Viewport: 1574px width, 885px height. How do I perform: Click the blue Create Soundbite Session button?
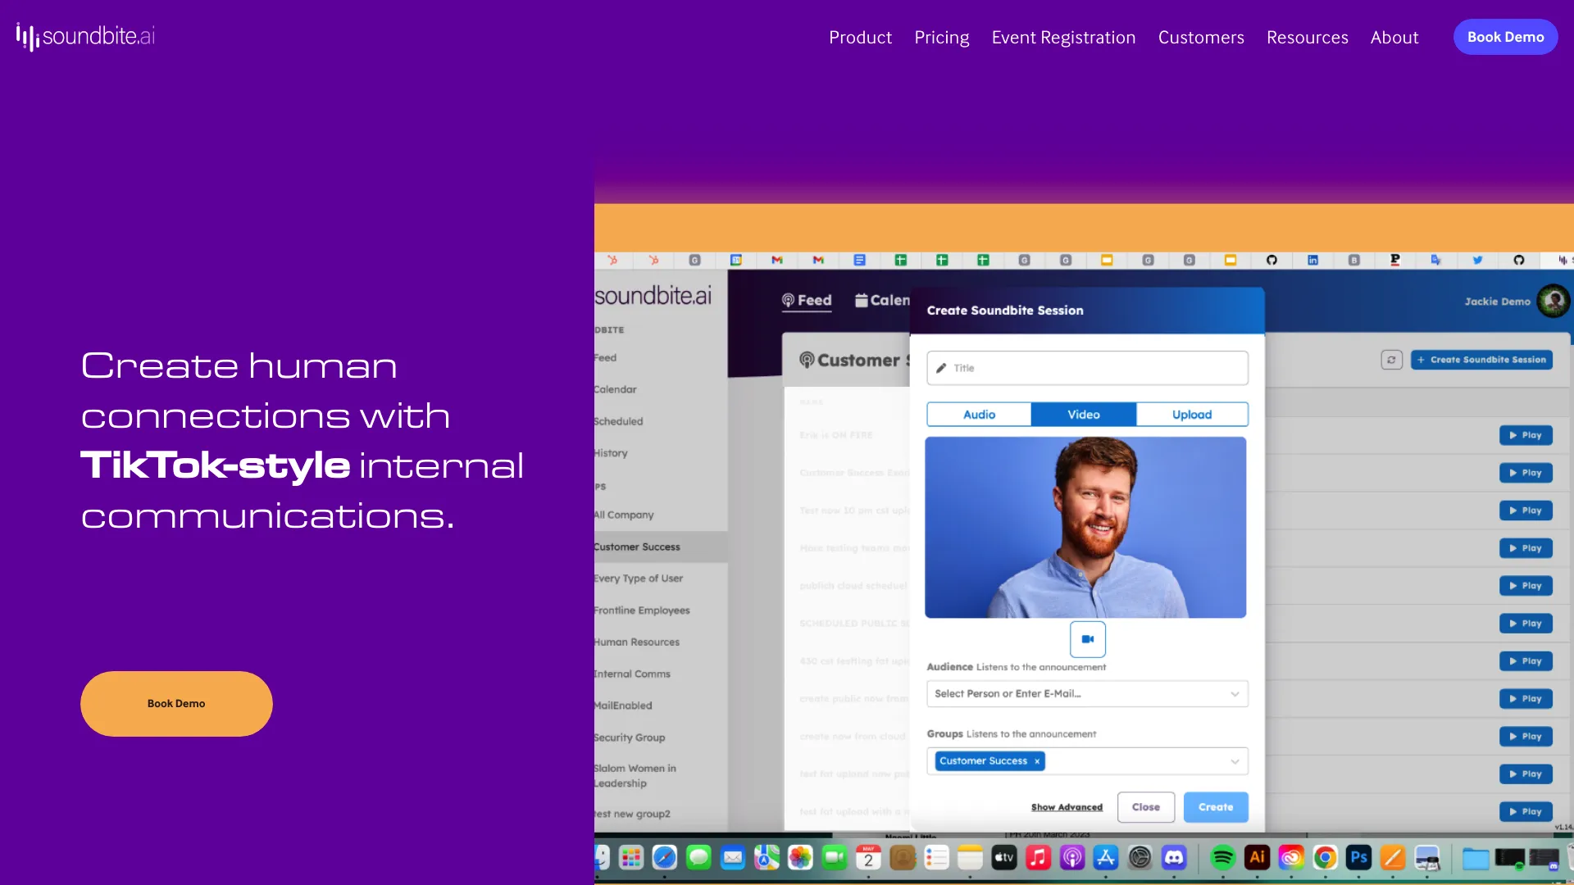tap(1481, 360)
